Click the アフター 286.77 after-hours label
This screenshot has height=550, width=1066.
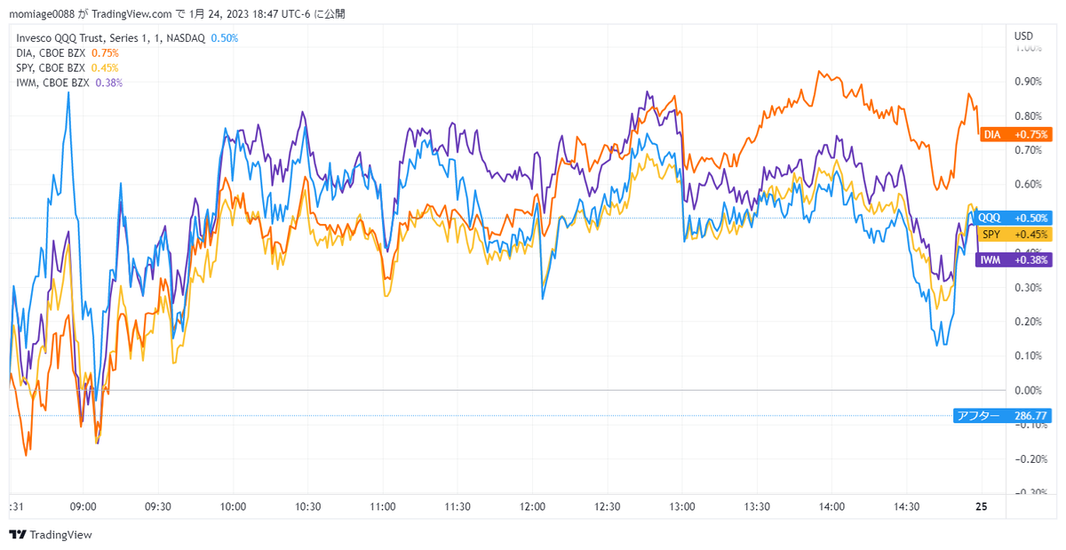click(1003, 415)
